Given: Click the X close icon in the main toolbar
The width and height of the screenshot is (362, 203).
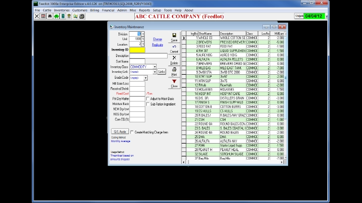Looking at the screenshot, I should pyautogui.click(x=37, y=16).
